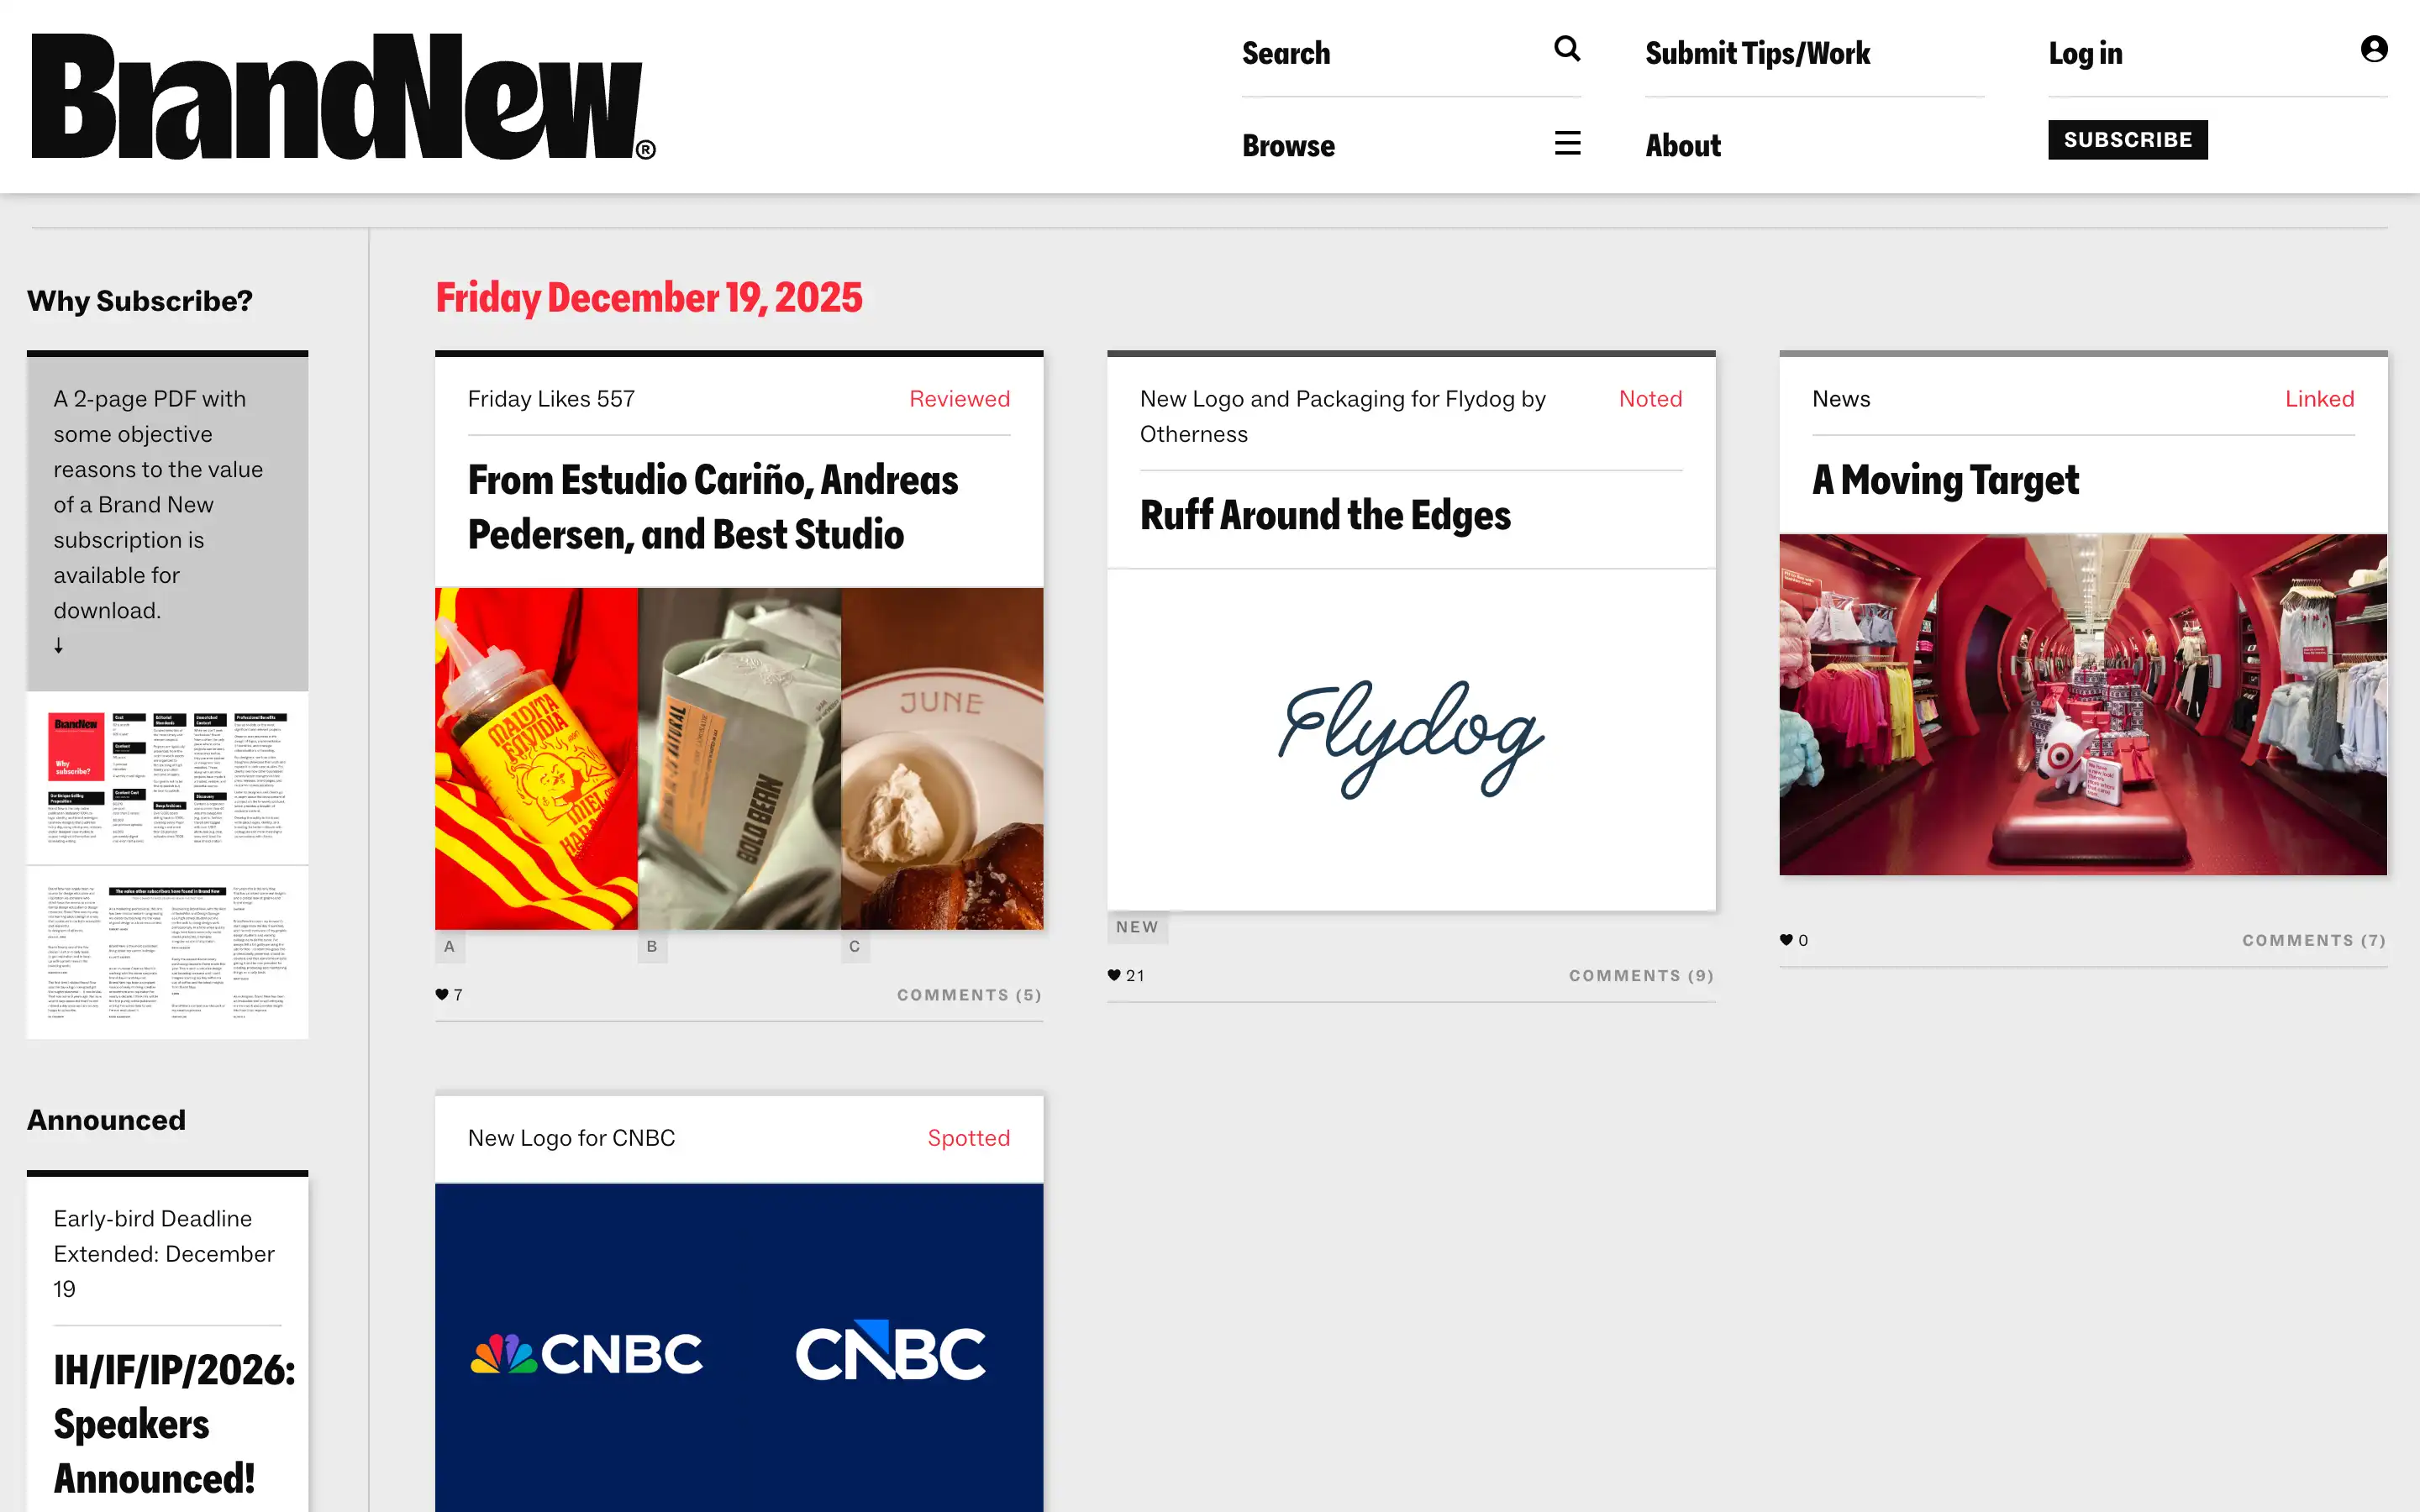Image resolution: width=2420 pixels, height=1512 pixels.
Task: Click the account profile icon top right
Action: pyautogui.click(x=2374, y=48)
